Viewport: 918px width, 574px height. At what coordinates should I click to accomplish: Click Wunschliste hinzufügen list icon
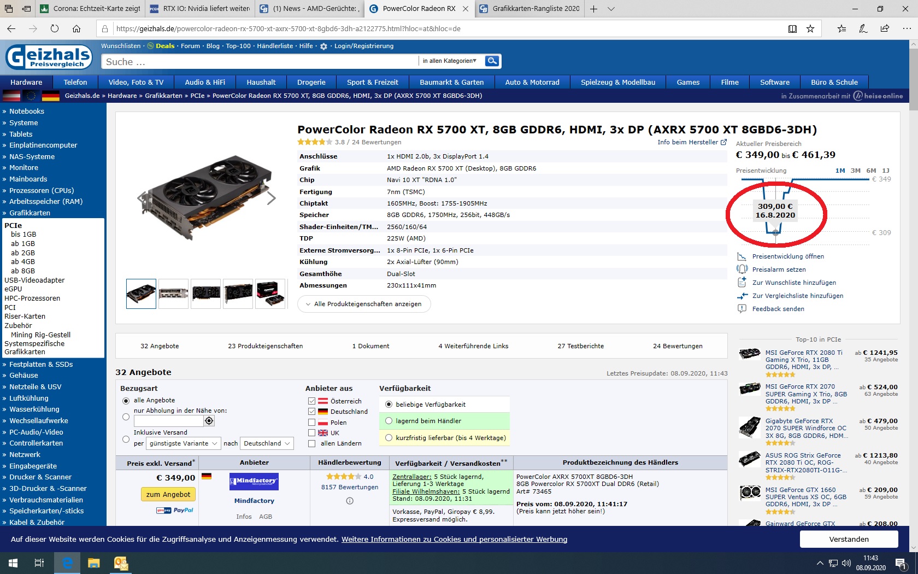point(742,283)
